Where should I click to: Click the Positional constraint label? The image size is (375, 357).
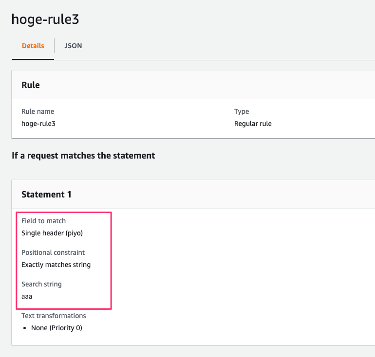(53, 252)
